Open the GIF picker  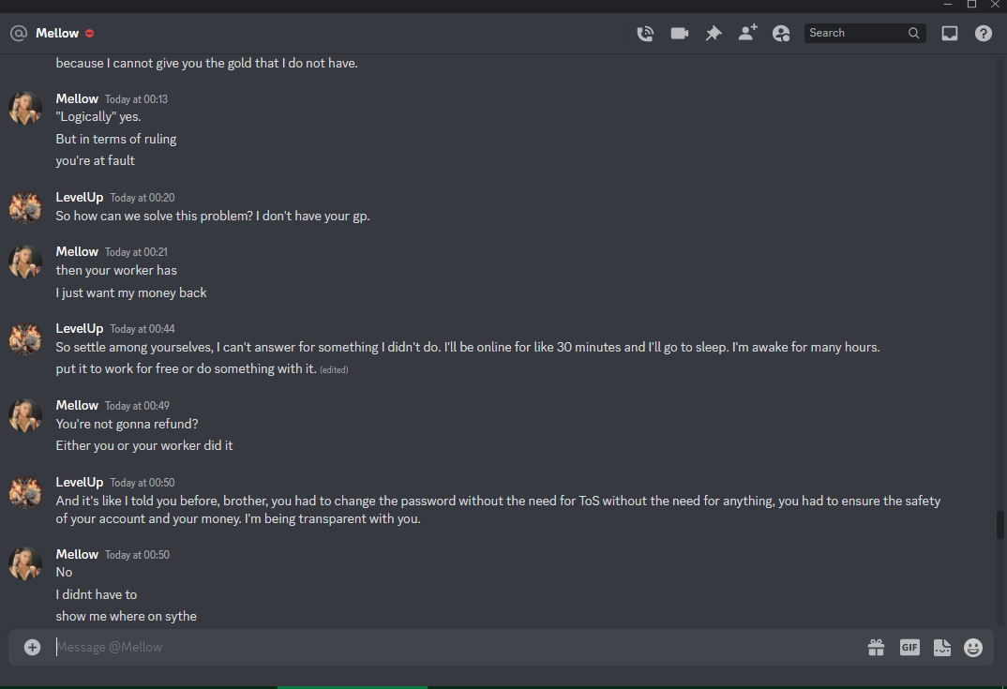pos(909,647)
